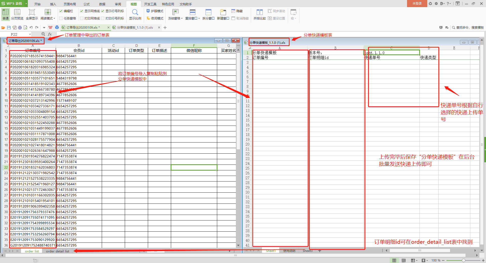The image size is (486, 263).
Task: Expand the reading mode dropdown in status bar
Action: tap(417, 260)
